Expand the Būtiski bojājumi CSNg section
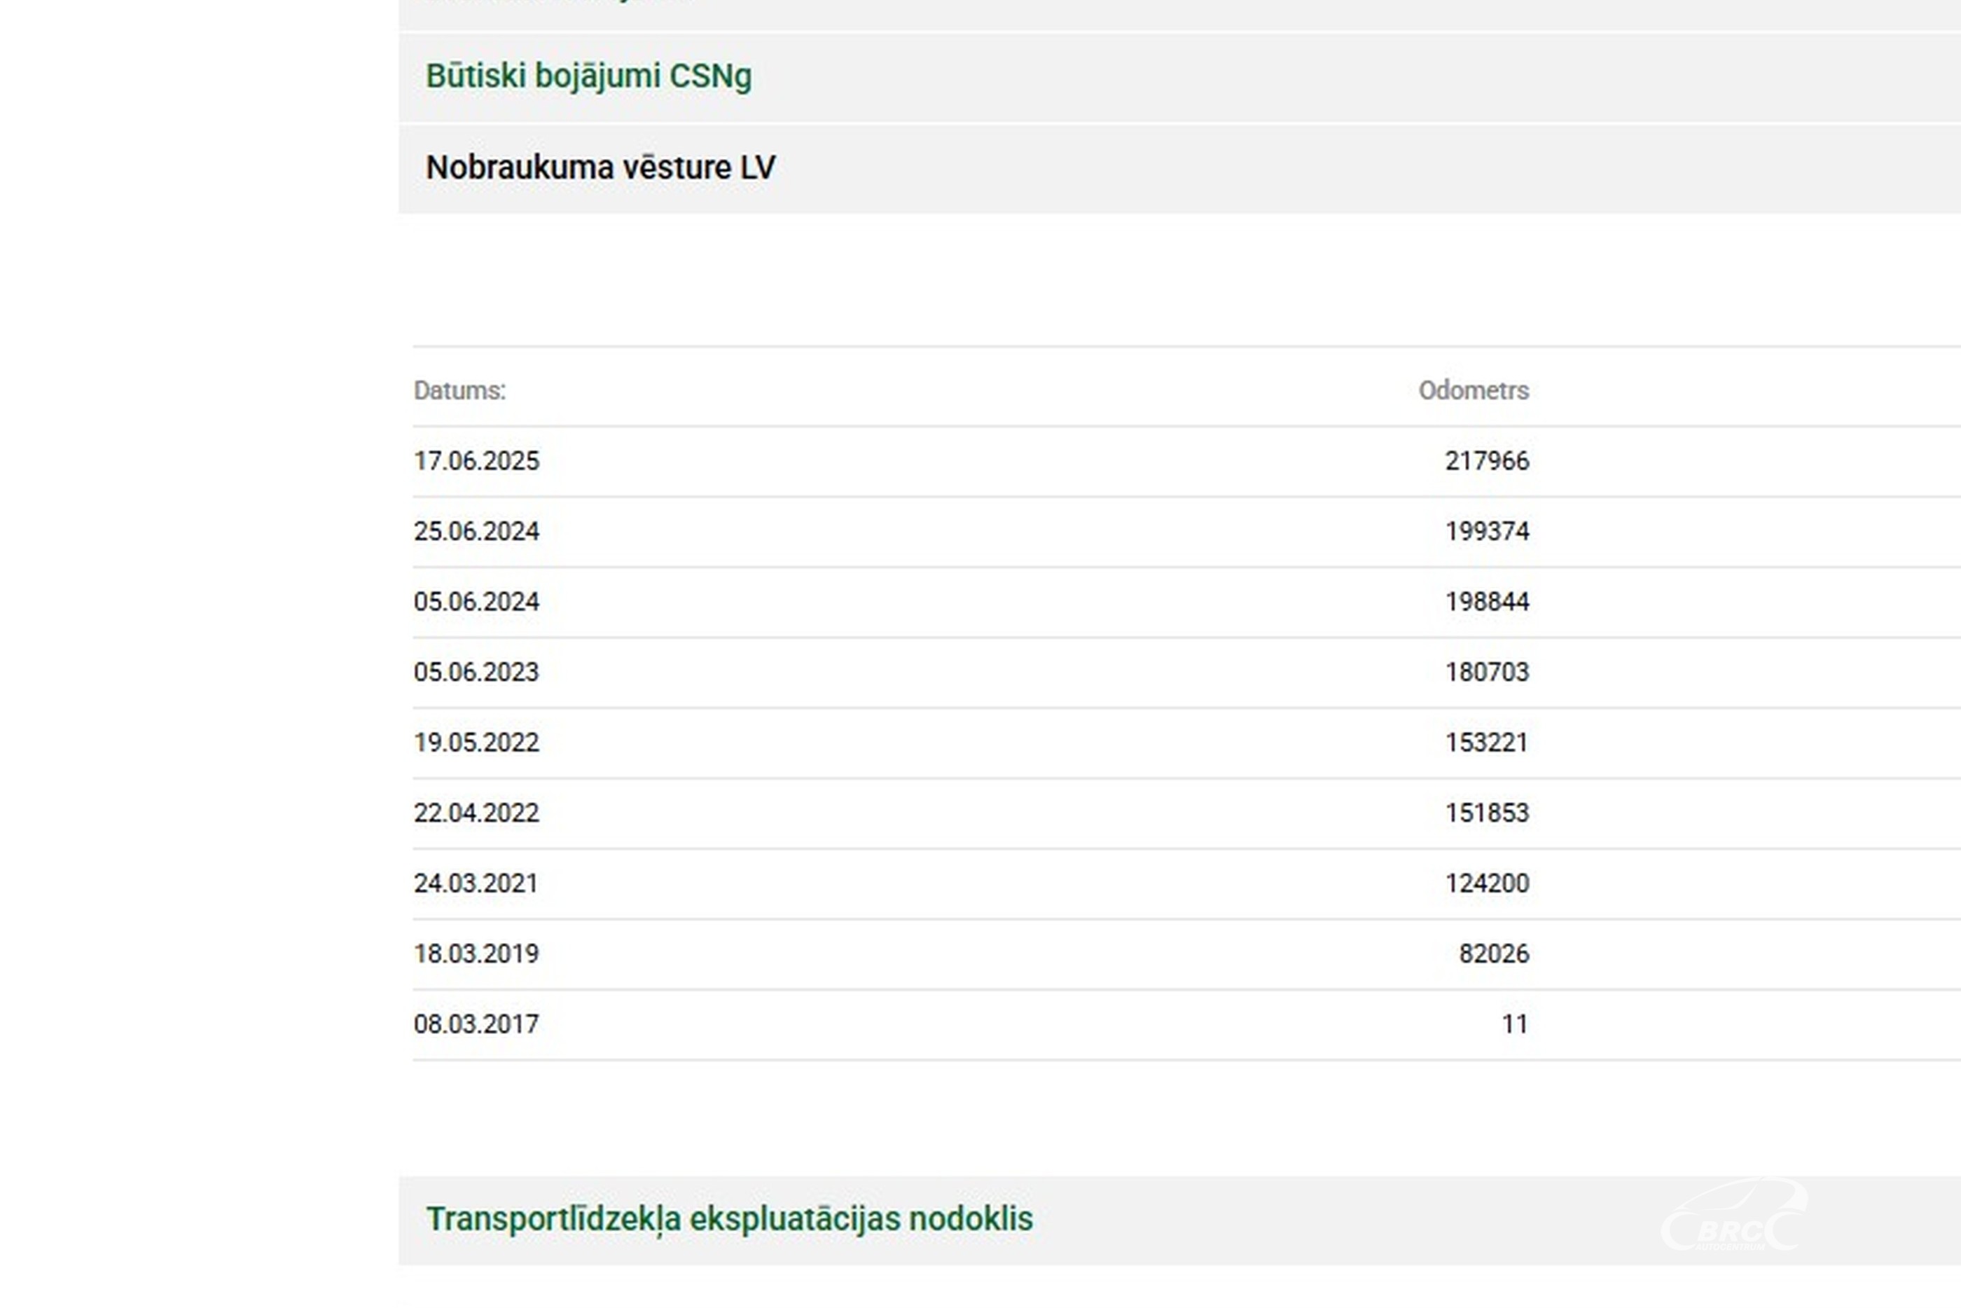This screenshot has width=1961, height=1308. point(588,77)
